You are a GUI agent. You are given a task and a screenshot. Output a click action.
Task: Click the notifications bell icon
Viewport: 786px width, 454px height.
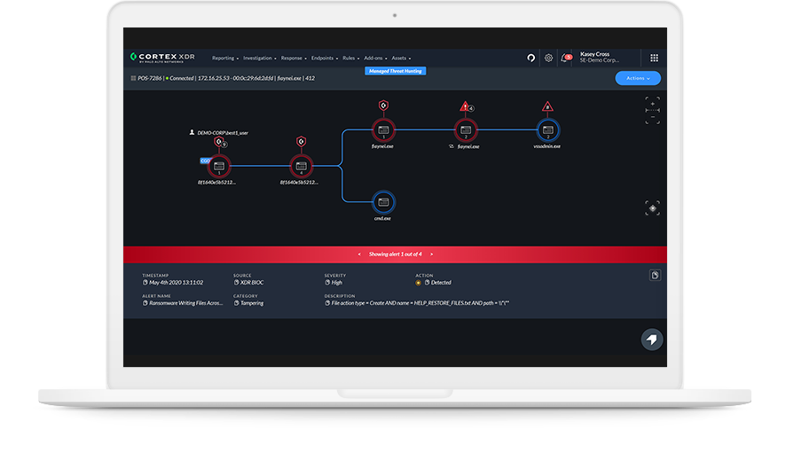click(565, 58)
